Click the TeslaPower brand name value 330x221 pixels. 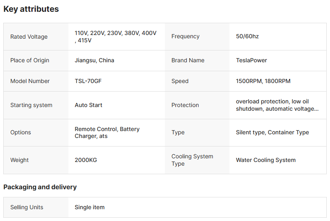pos(251,60)
